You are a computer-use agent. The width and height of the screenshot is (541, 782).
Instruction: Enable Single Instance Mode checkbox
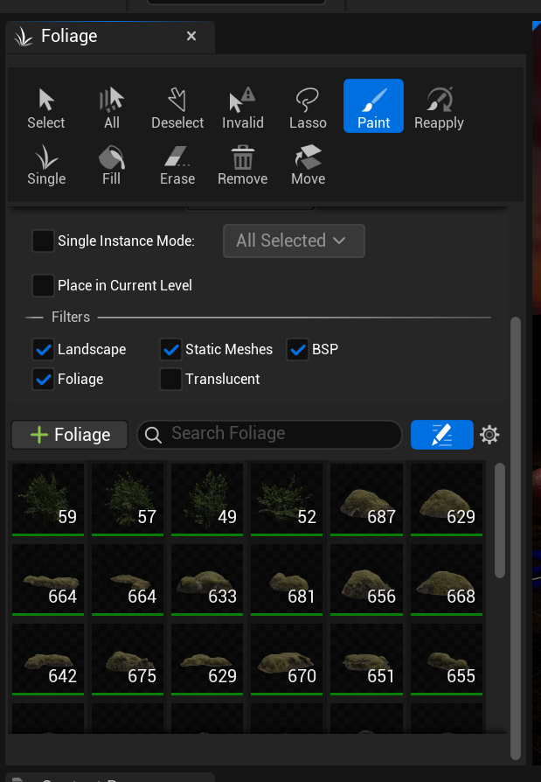(x=43, y=241)
